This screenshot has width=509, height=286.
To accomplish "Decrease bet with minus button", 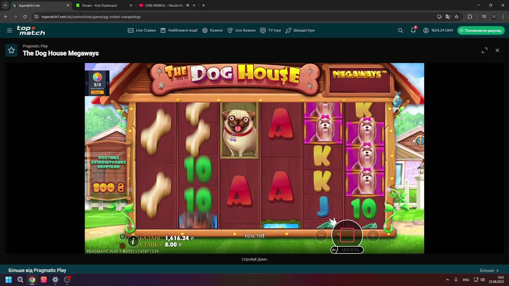I will tap(321, 236).
